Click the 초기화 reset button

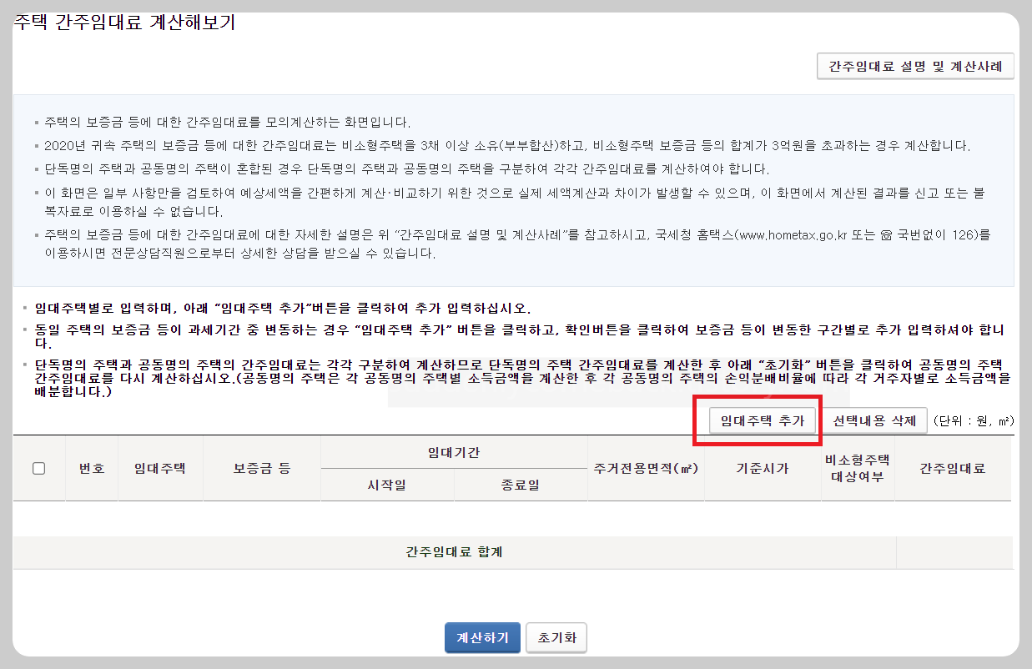[x=556, y=636]
